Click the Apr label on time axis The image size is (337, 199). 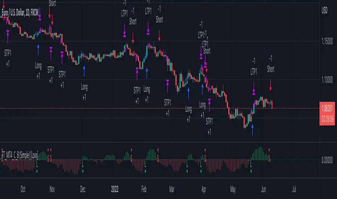[x=204, y=189]
